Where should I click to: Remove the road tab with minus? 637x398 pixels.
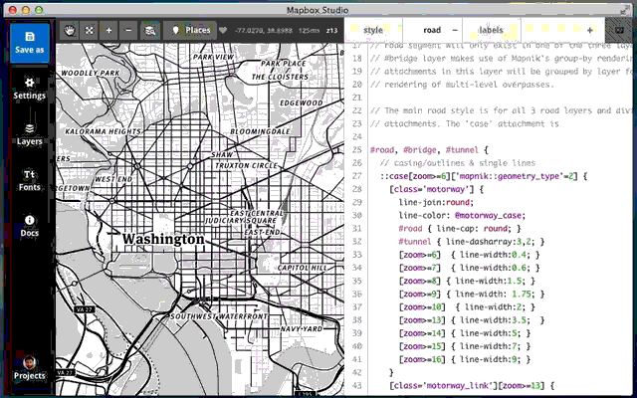455,30
